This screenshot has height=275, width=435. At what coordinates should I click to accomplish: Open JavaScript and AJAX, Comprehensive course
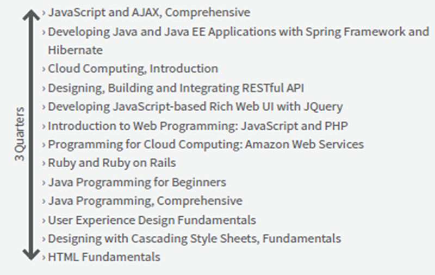[149, 13]
